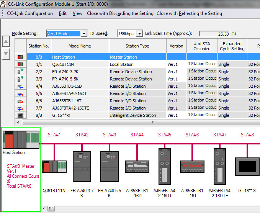
Task: Choose Close with Reflecting the Setting
Action: 189,13
